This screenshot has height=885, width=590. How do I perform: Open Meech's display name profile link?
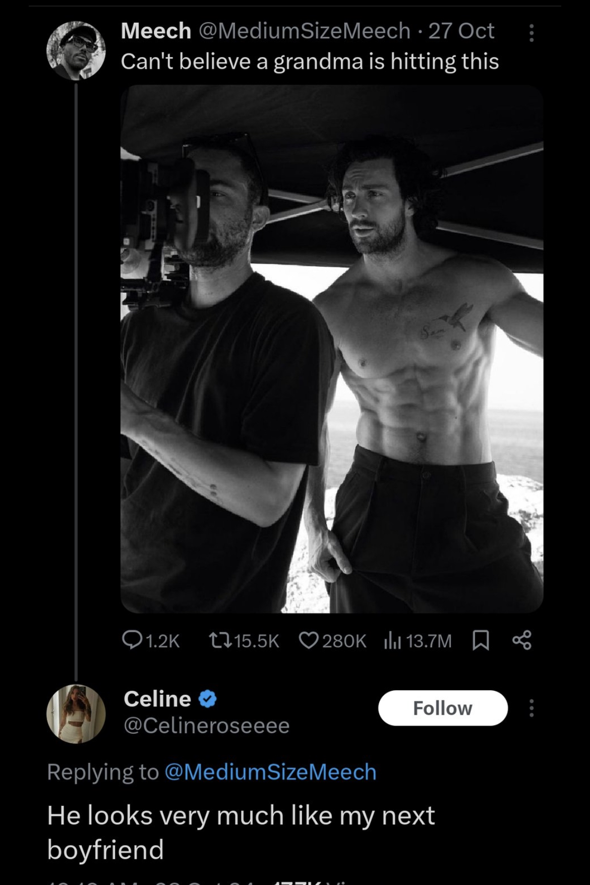(156, 31)
